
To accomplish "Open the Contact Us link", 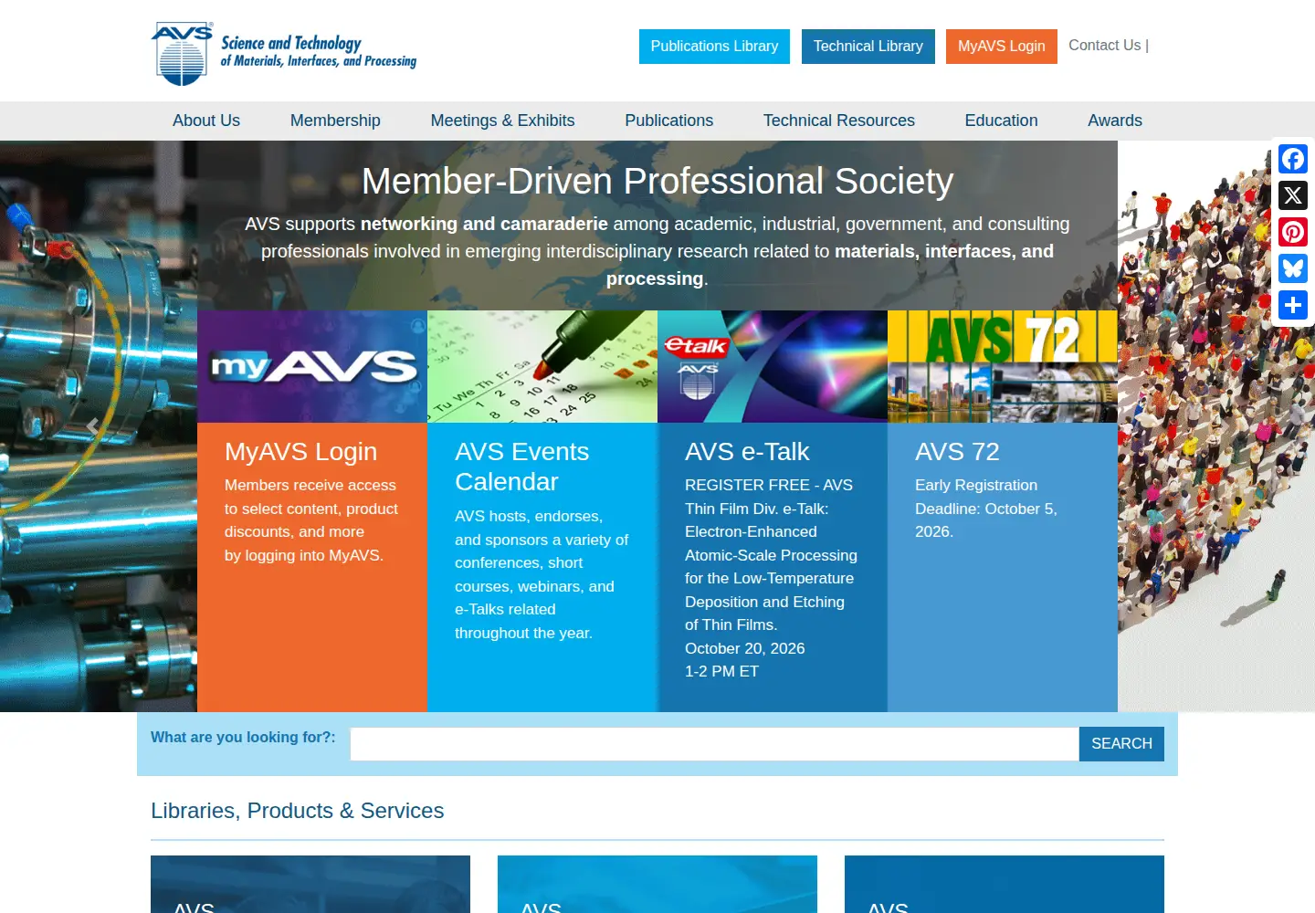I will pos(1105,46).
